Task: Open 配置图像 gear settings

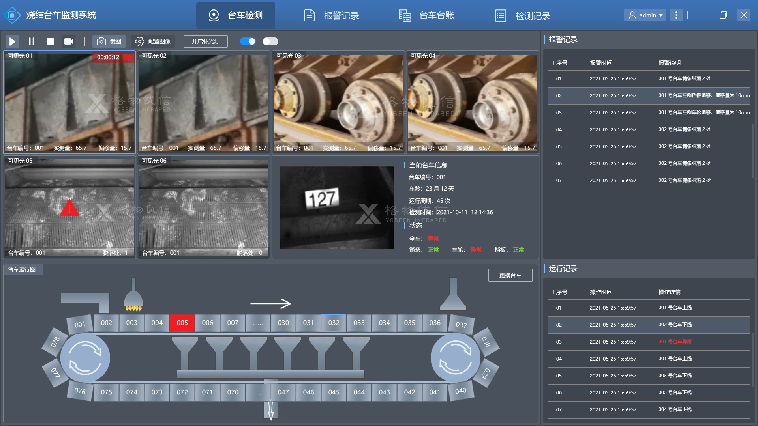Action: [153, 41]
